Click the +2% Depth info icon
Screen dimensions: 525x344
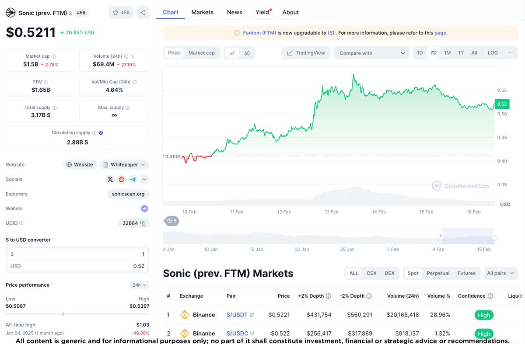pos(329,296)
